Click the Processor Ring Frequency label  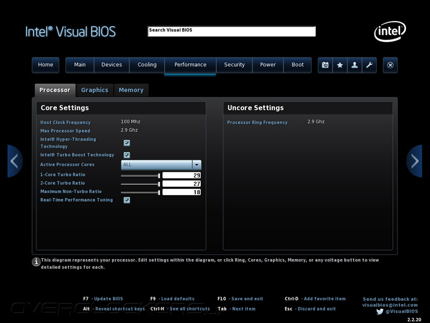(257, 123)
